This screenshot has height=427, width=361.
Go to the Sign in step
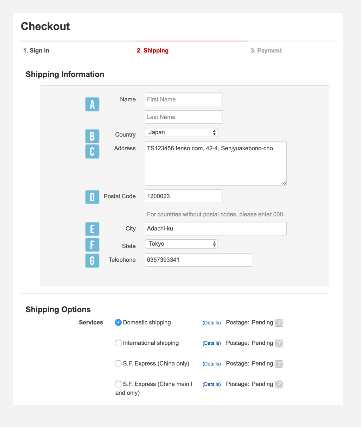(x=36, y=51)
